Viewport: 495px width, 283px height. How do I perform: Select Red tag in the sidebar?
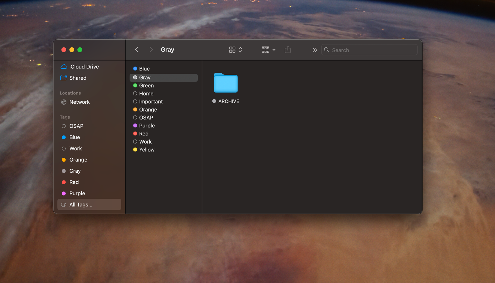(x=89, y=182)
